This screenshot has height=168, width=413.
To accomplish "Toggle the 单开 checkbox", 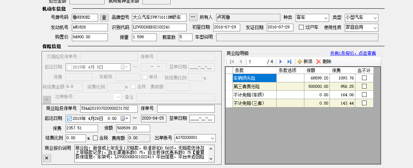I will 145,77.
